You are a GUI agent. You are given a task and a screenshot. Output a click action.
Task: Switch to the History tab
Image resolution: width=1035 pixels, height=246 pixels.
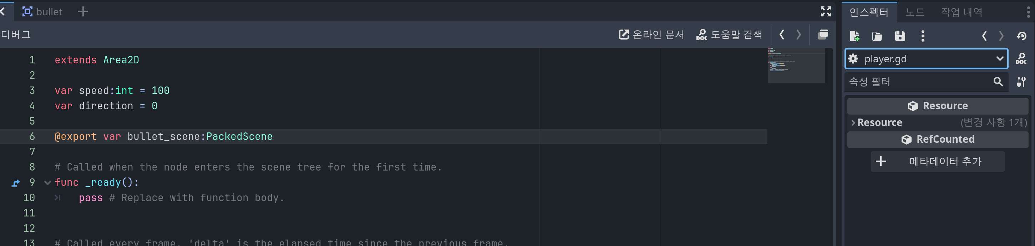pos(962,12)
